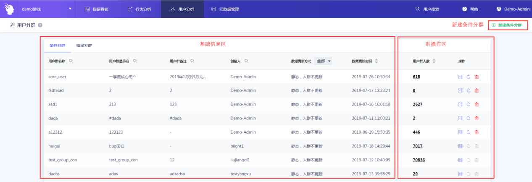The image size is (532, 182).
Task: Click the 新建条件分群 button
Action: (508, 25)
